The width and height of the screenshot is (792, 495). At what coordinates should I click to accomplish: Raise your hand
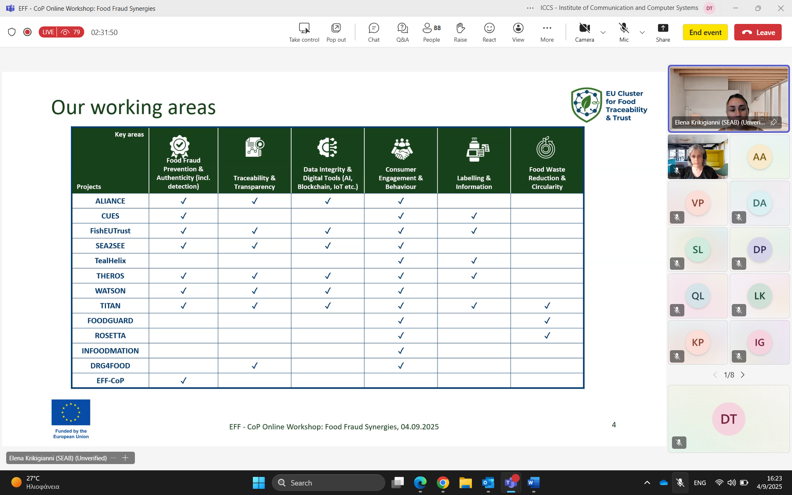(460, 33)
